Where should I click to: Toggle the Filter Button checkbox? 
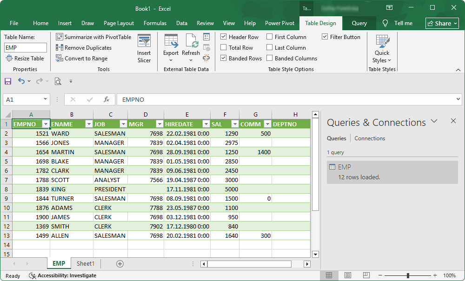pyautogui.click(x=325, y=37)
